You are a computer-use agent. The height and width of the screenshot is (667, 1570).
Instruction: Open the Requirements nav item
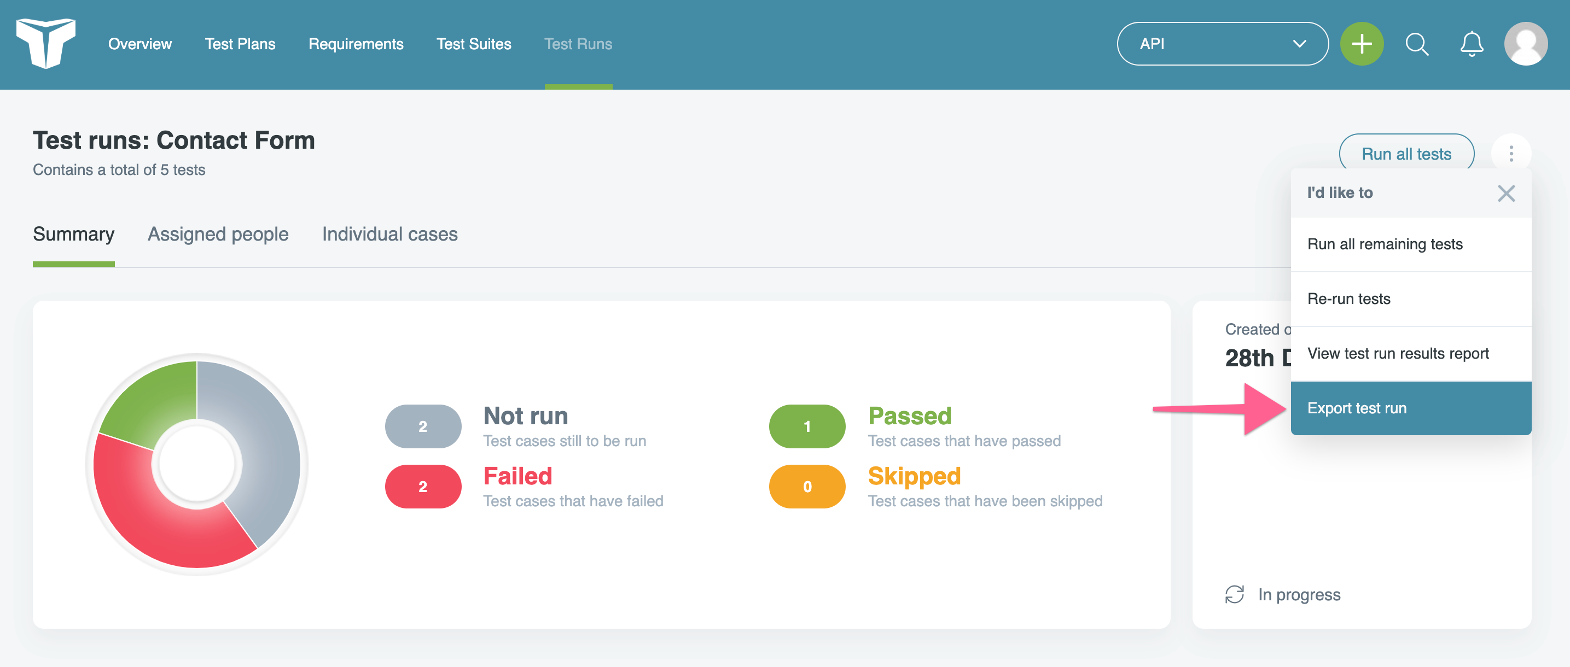pyautogui.click(x=356, y=44)
